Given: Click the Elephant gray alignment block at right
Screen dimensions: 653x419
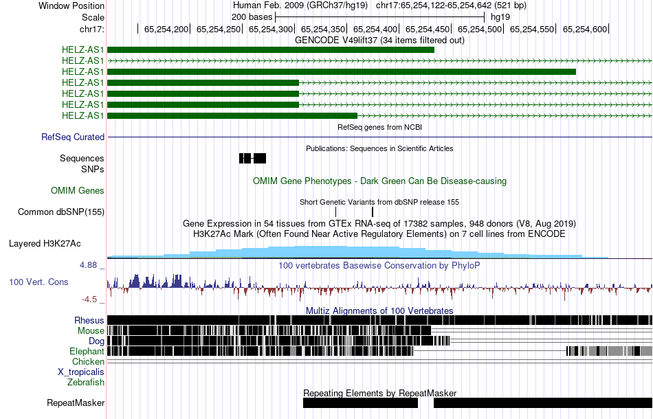Looking at the screenshot, I should coord(609,351).
